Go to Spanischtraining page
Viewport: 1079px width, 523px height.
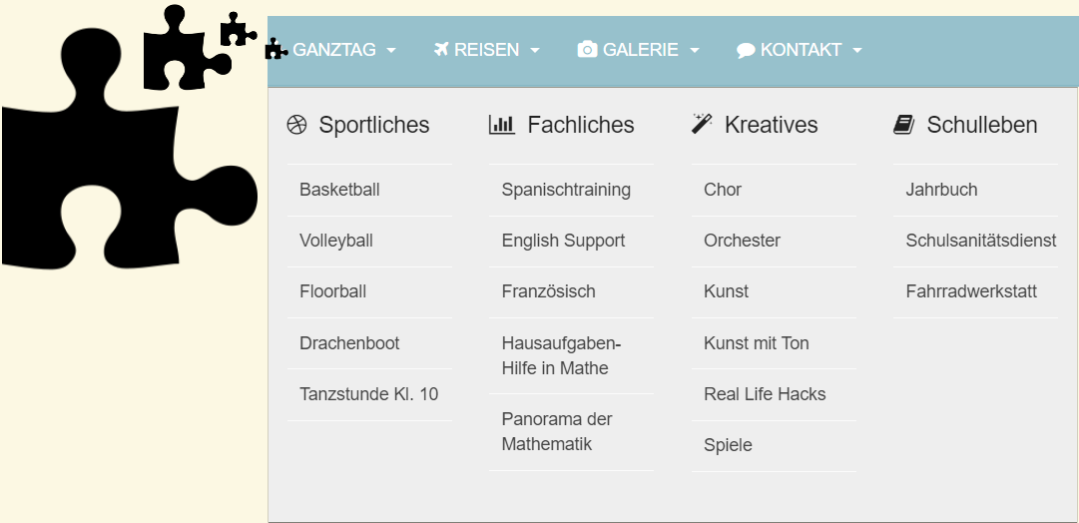566,190
